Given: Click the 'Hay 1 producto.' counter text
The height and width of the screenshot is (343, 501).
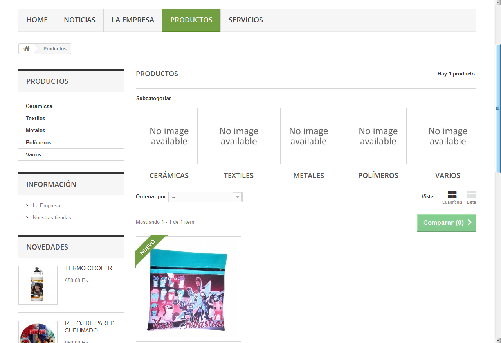Looking at the screenshot, I should point(457,74).
